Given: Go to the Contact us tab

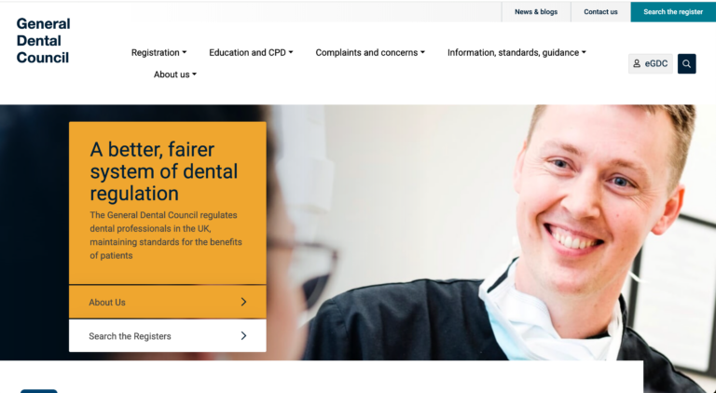Looking at the screenshot, I should [x=600, y=12].
